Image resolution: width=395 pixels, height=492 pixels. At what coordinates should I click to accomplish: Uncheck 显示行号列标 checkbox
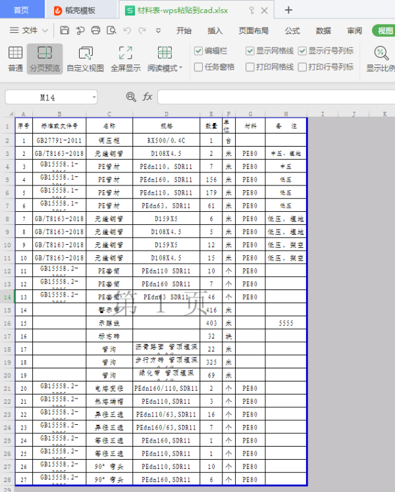tap(302, 51)
